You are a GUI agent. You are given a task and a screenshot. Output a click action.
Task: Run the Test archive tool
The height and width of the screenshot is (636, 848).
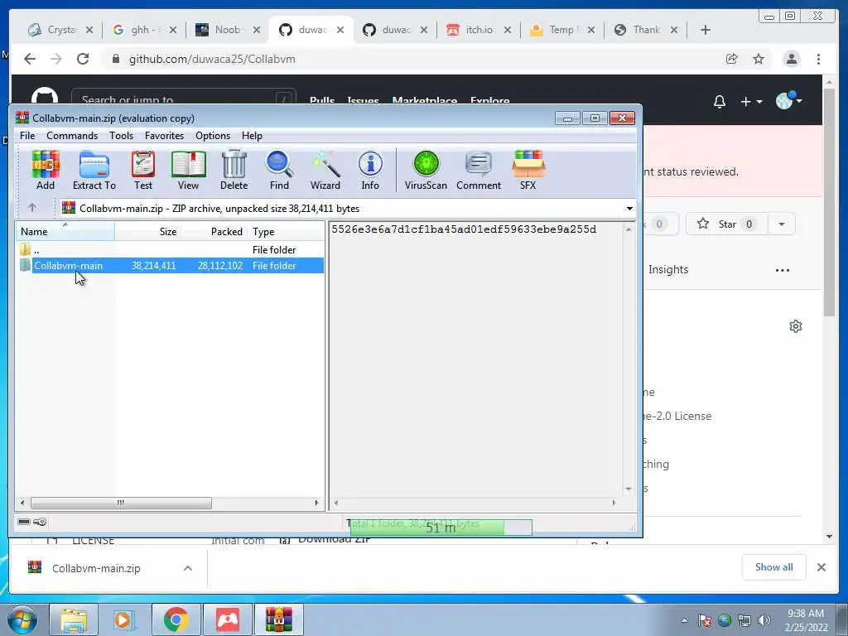point(143,170)
